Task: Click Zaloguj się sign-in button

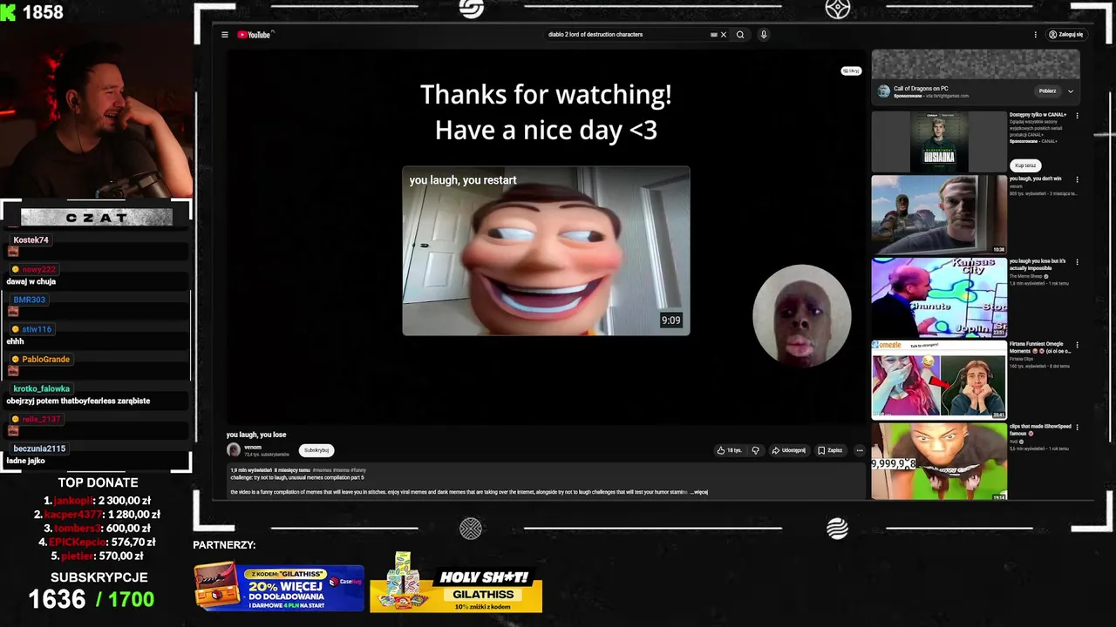Action: pyautogui.click(x=1066, y=35)
